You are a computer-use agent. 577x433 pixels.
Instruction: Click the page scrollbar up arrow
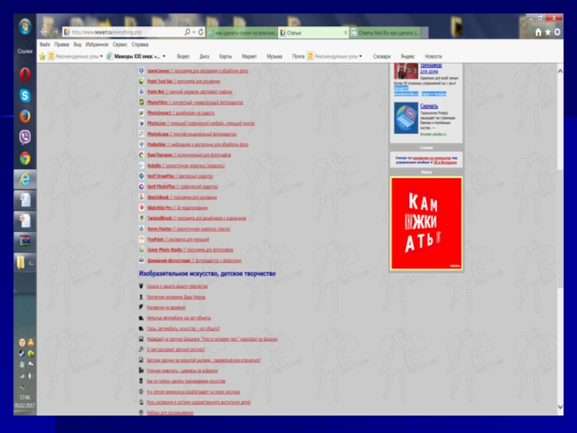pos(560,71)
